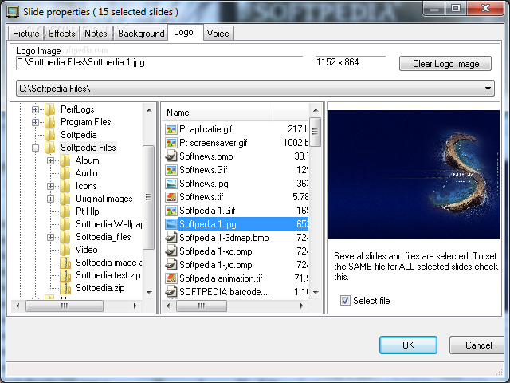Uncheck the Select file checkbox

pyautogui.click(x=345, y=300)
